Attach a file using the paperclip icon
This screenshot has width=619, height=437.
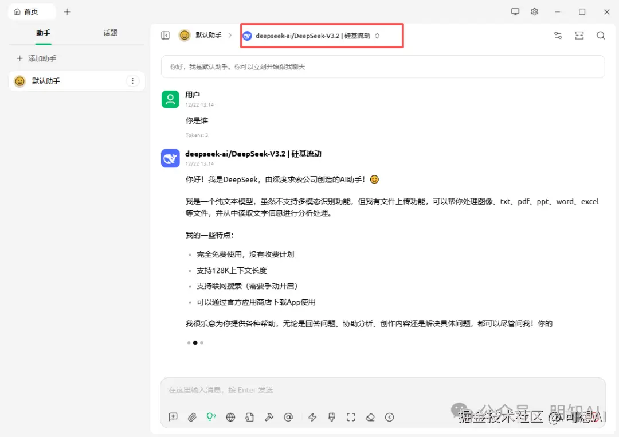[x=192, y=417]
